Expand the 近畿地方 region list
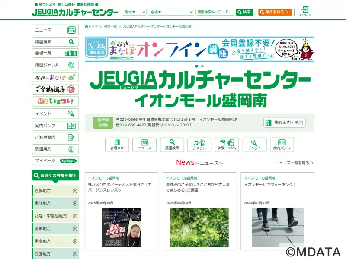The height and width of the screenshot is (259, 346). click(55, 191)
